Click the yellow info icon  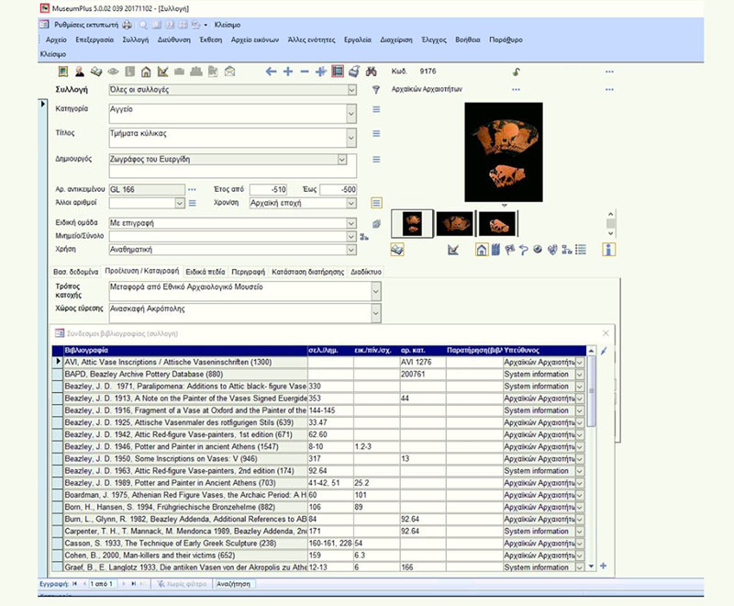click(609, 249)
